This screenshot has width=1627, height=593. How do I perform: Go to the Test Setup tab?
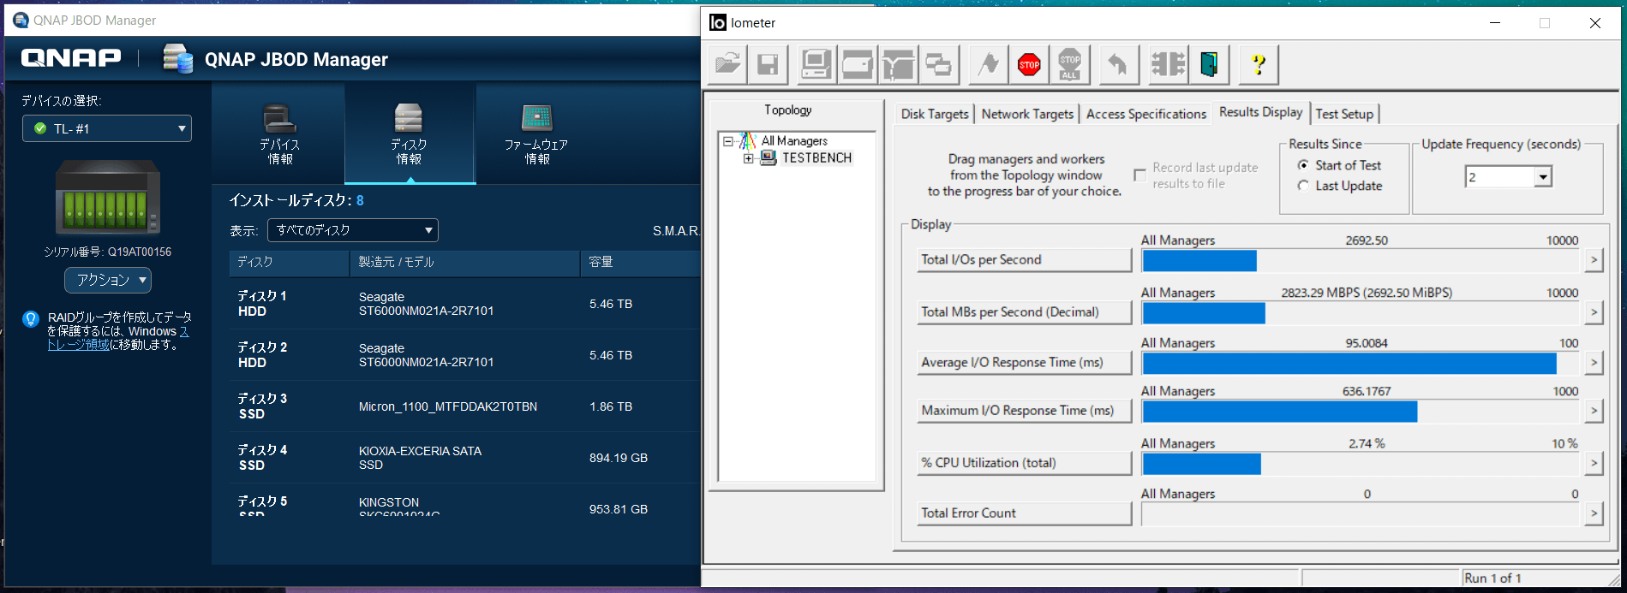tap(1344, 114)
